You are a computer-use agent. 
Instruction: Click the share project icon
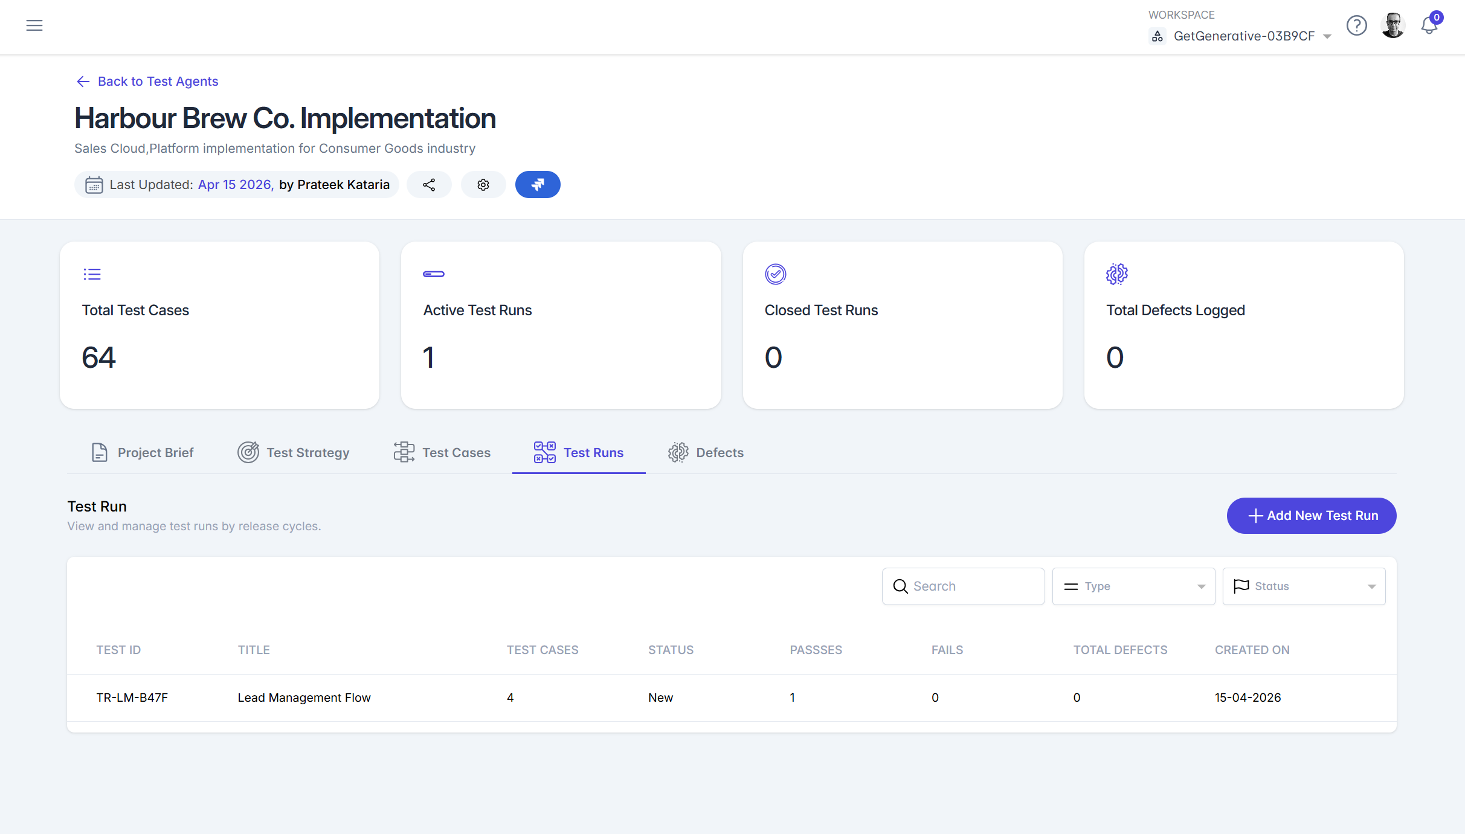pos(429,185)
